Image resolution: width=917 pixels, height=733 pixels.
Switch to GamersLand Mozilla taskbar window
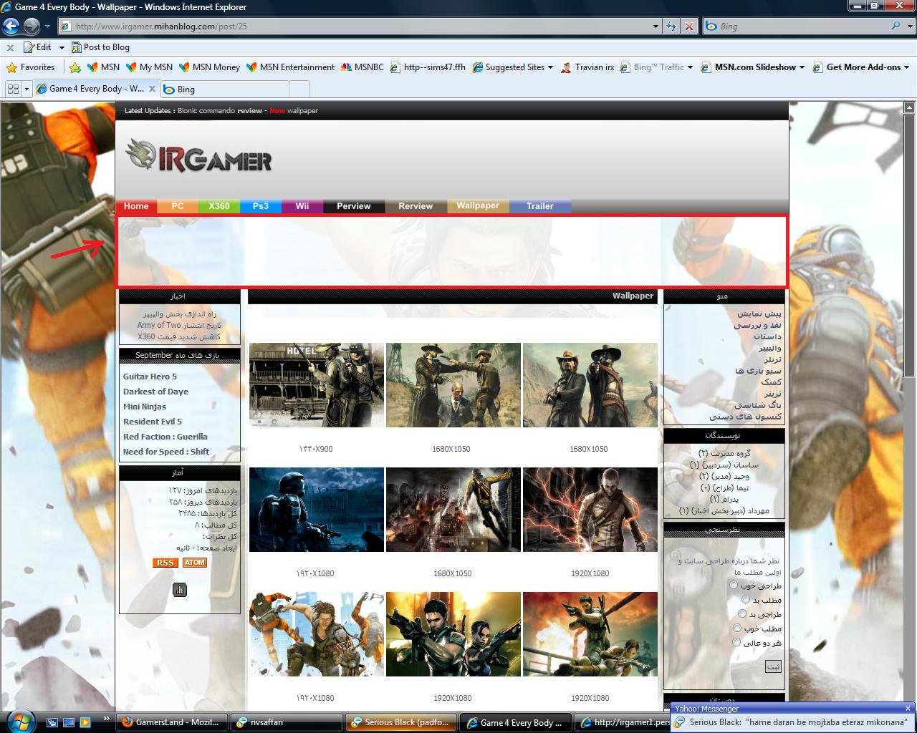[173, 722]
